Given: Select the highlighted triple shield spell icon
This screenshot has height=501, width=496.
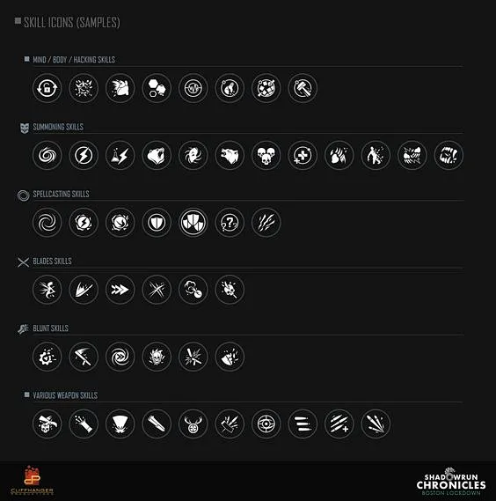Looking at the screenshot, I should 193,223.
